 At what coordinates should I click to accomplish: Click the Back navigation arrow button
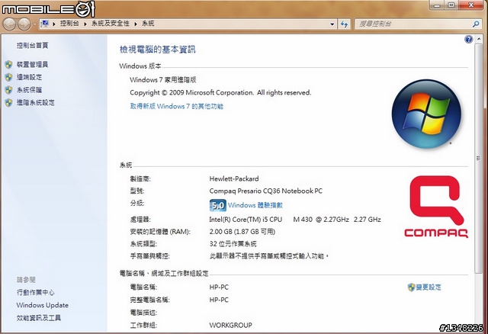pos(9,24)
